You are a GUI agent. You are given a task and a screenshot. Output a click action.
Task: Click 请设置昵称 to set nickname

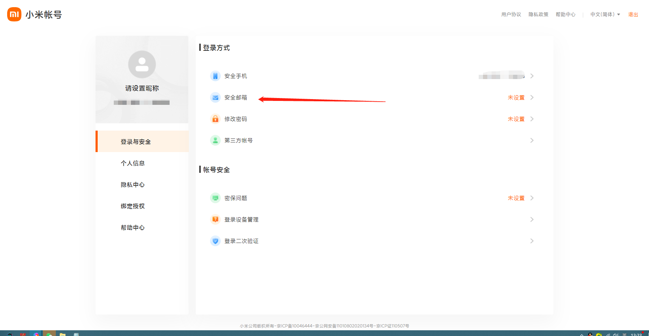[x=142, y=88]
